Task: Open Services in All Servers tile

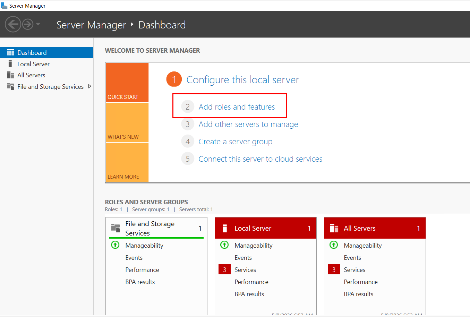Action: point(354,270)
